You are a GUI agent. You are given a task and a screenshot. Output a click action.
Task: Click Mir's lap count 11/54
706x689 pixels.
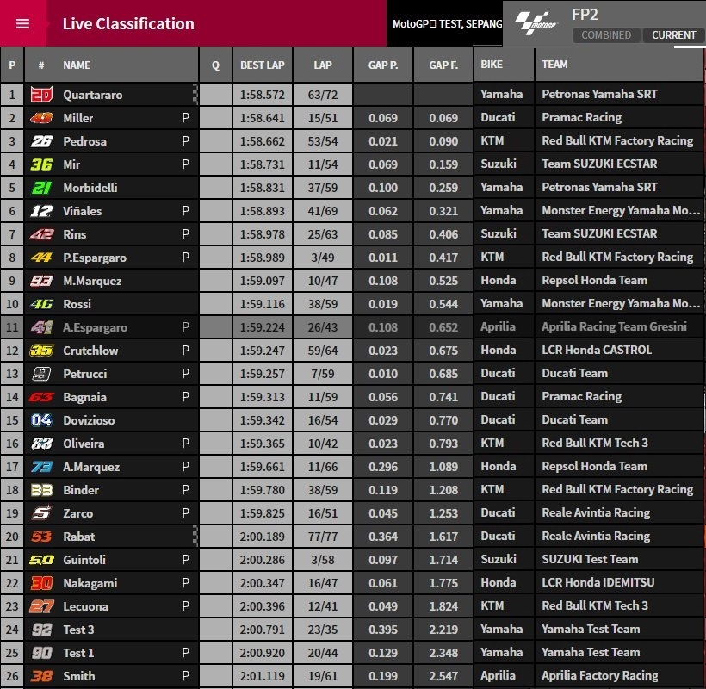point(323,164)
